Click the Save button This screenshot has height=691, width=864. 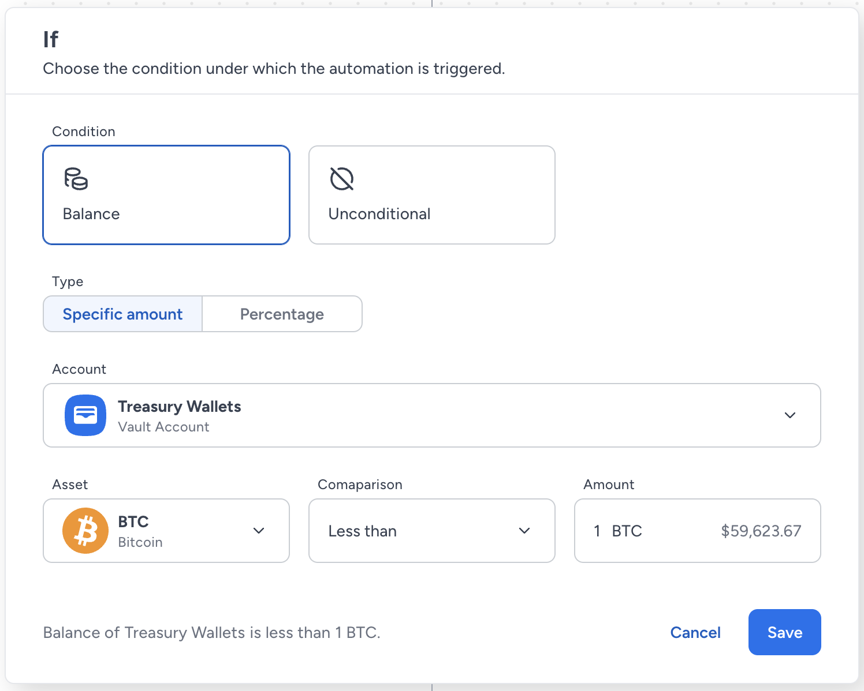pyautogui.click(x=785, y=632)
